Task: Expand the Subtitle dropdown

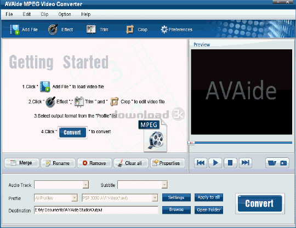Action: (164, 185)
